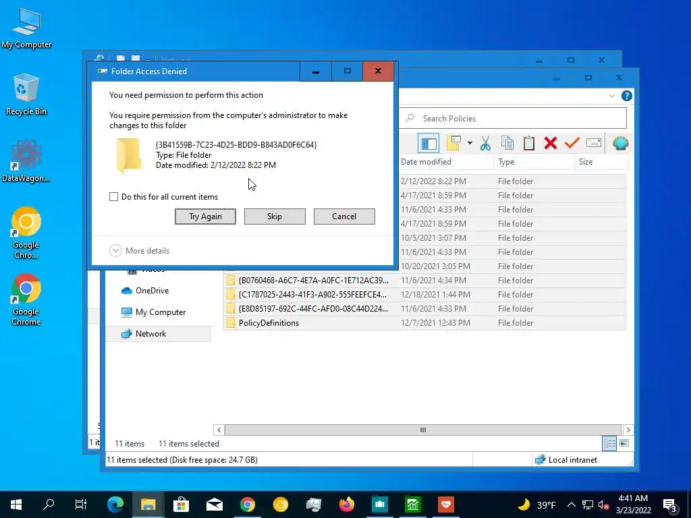This screenshot has height=518, width=691.
Task: Skip this folder in the dialog
Action: pos(275,217)
